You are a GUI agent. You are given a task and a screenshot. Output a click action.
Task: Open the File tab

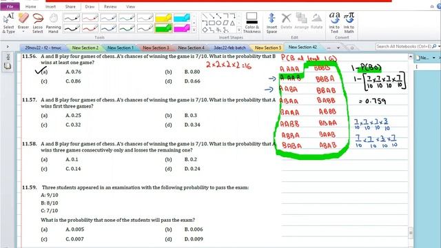[x=10, y=6]
